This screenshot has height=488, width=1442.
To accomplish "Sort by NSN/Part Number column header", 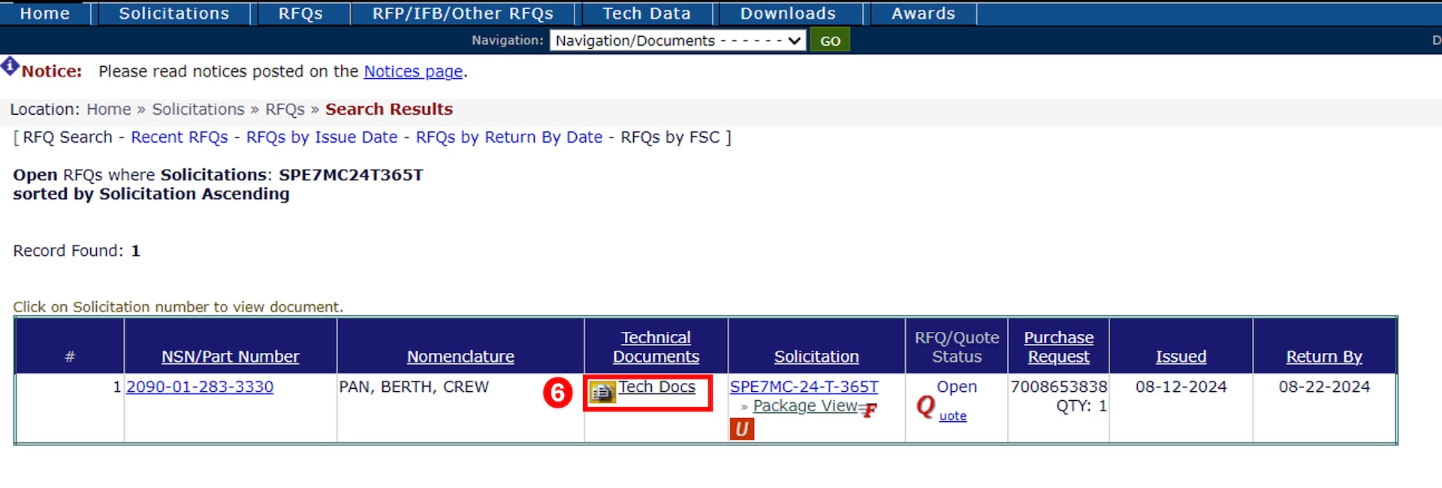I will [230, 357].
